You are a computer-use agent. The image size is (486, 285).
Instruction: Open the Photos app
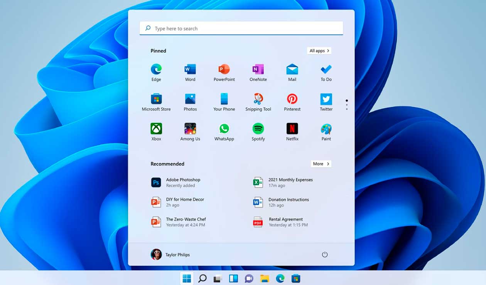tap(190, 102)
